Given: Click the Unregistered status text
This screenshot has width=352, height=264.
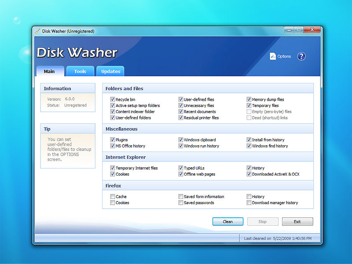Looking at the screenshot, I should 75,105.
